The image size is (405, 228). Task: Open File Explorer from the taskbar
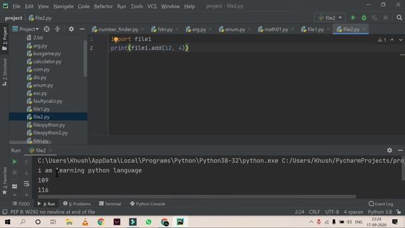point(69,222)
